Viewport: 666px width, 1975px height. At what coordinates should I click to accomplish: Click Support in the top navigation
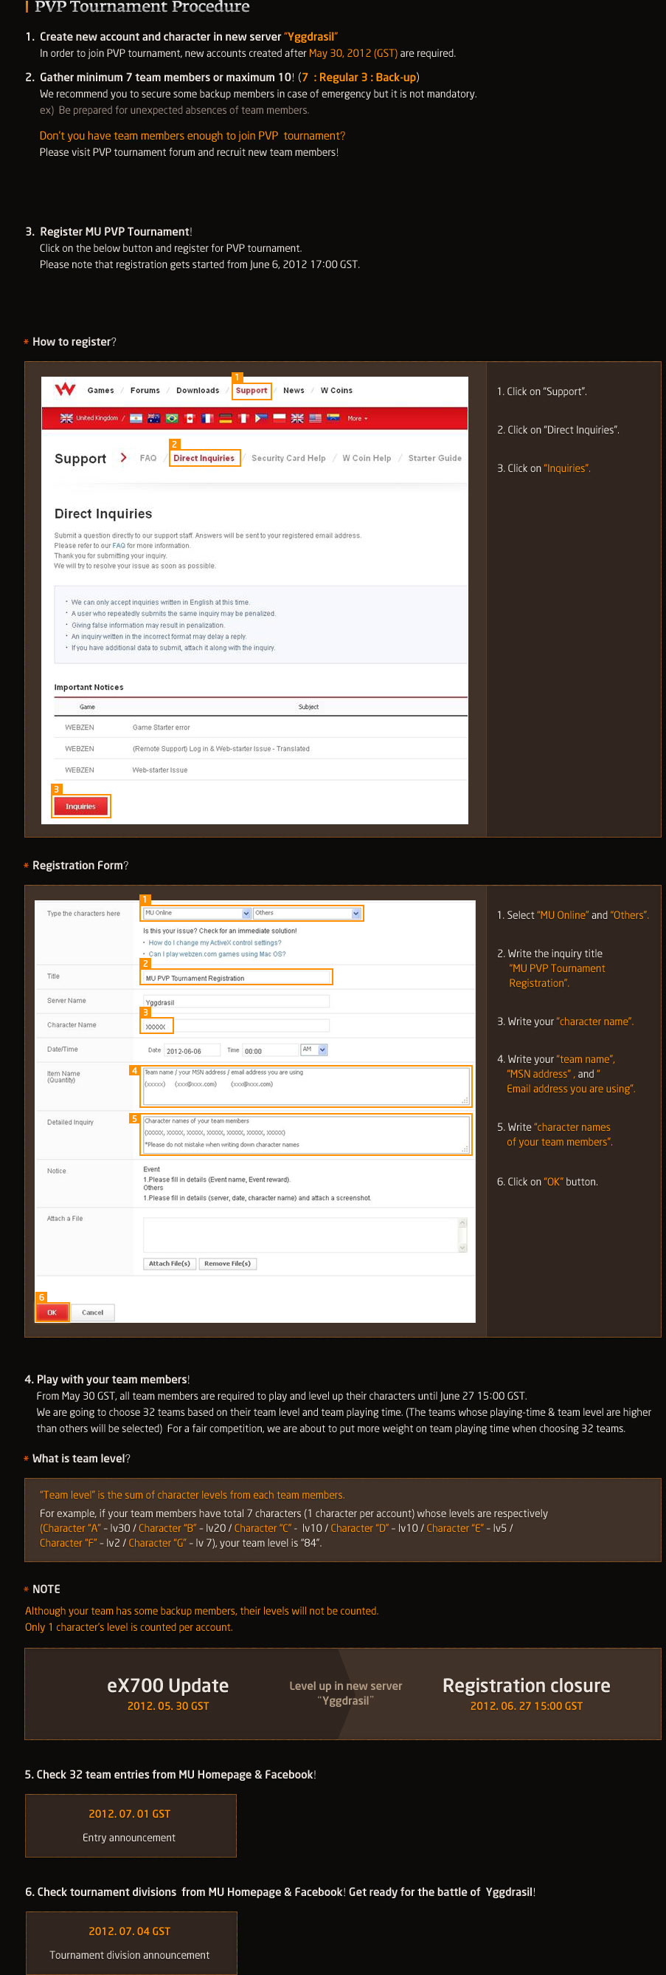[251, 390]
